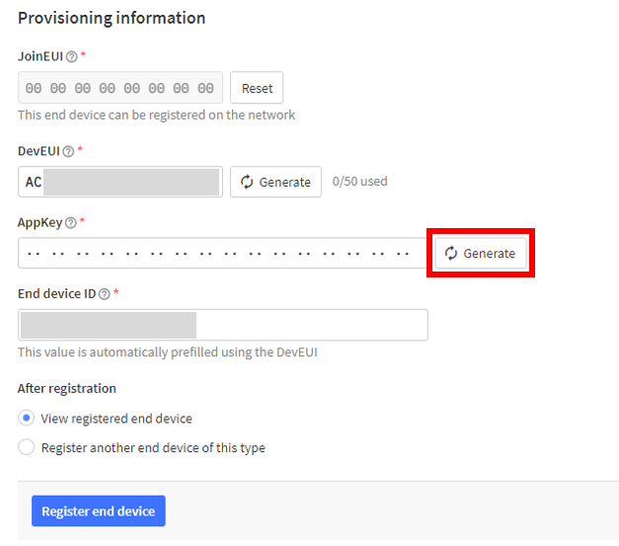This screenshot has width=619, height=546.
Task: Click the End device ID text box
Action: click(x=223, y=325)
